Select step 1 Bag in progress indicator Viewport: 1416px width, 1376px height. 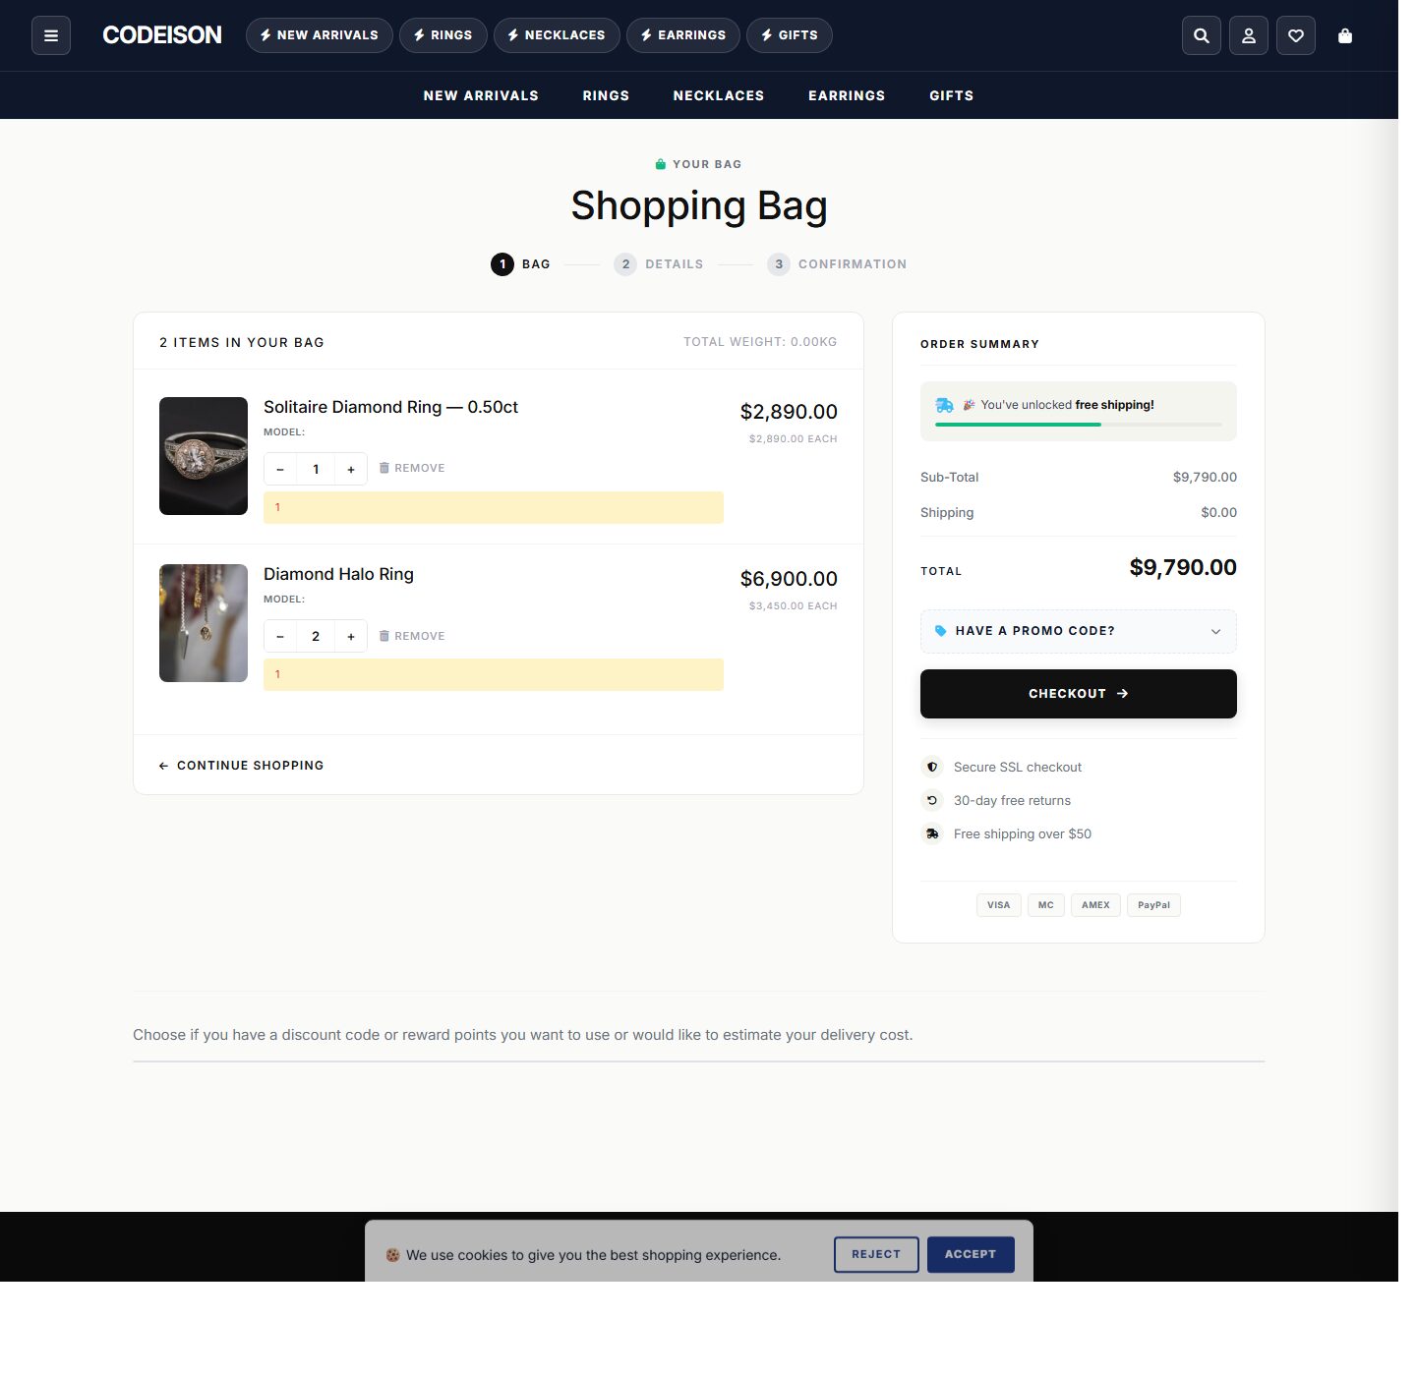click(521, 264)
